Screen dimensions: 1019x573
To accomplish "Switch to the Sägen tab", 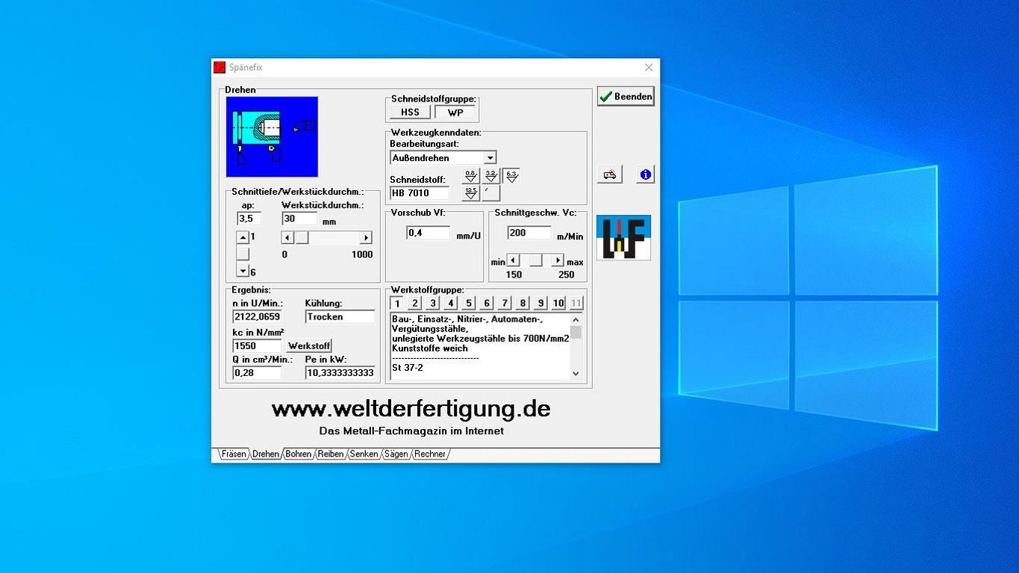I will (x=396, y=454).
